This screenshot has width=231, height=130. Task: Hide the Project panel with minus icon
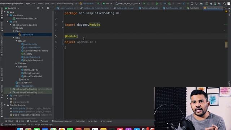coord(52,8)
